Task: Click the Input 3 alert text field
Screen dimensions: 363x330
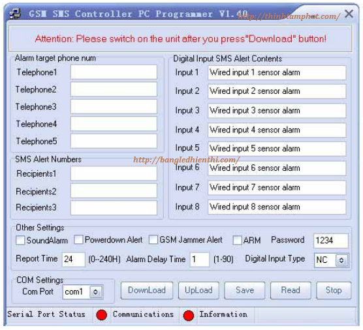Action: [277, 111]
